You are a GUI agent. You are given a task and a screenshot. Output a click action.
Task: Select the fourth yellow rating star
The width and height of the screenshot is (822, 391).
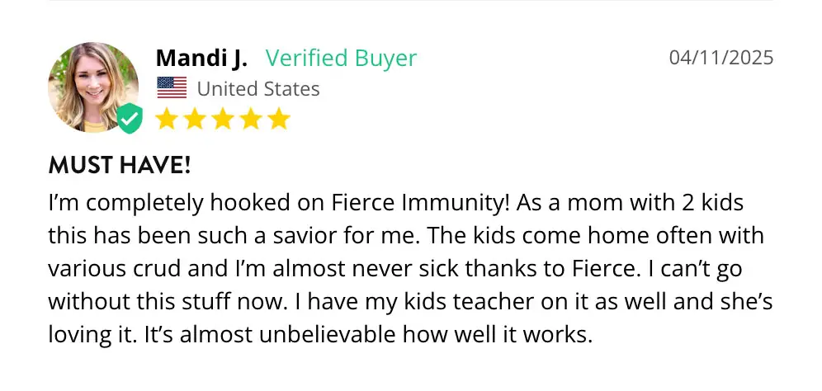pos(251,119)
